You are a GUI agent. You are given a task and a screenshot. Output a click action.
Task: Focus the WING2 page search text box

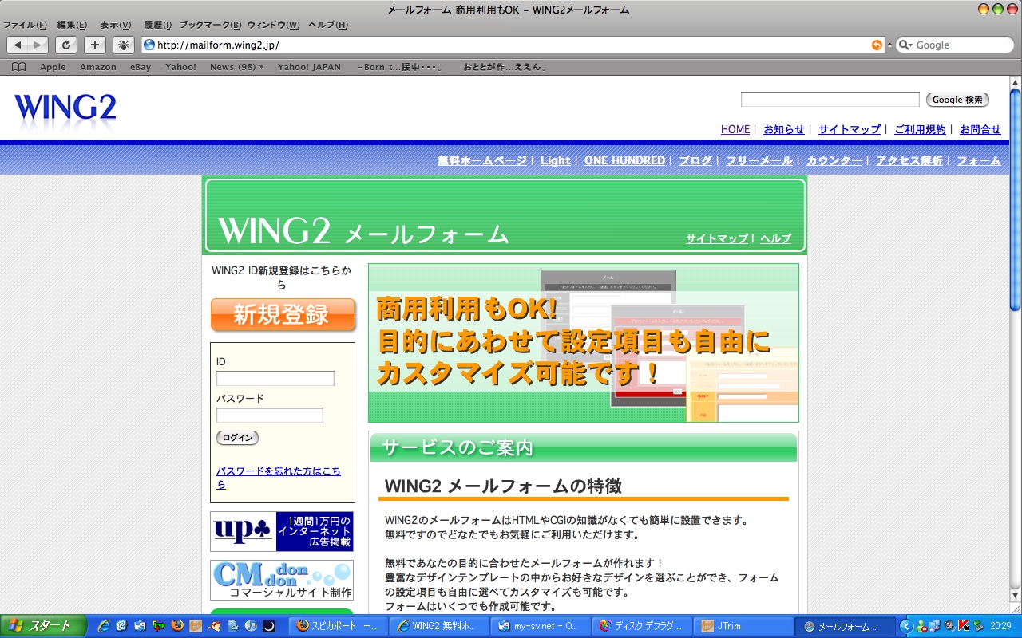click(x=830, y=100)
